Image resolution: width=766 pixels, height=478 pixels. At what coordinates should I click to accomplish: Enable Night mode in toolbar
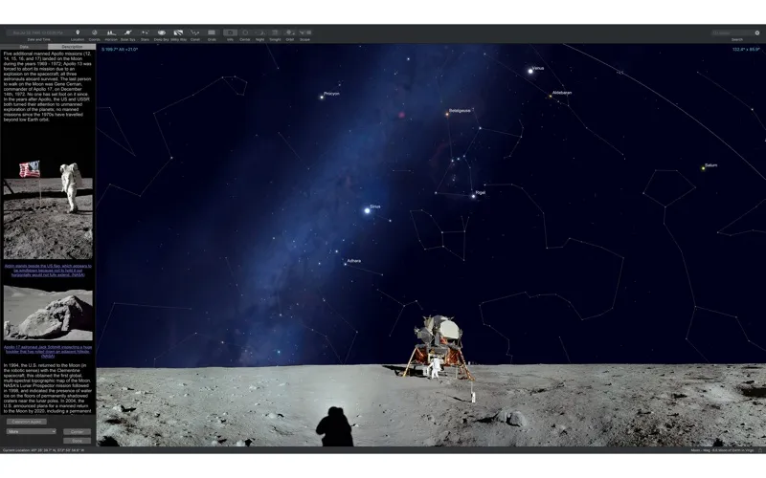click(259, 33)
